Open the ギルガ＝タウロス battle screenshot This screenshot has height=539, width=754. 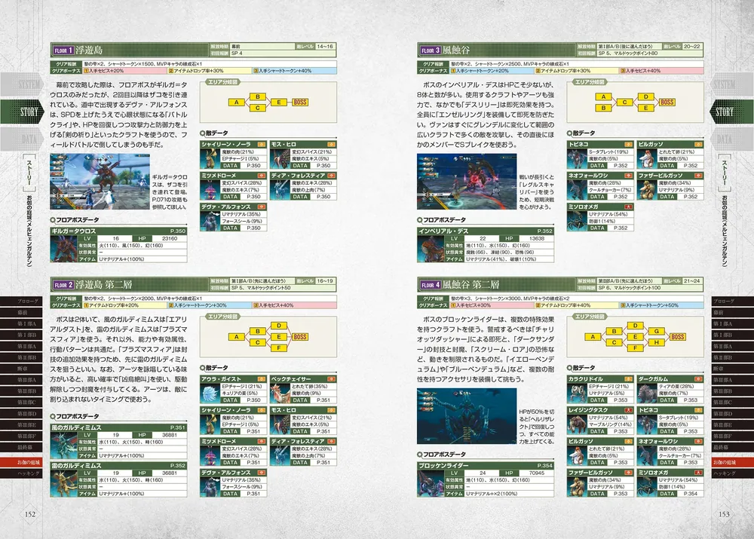coord(100,182)
